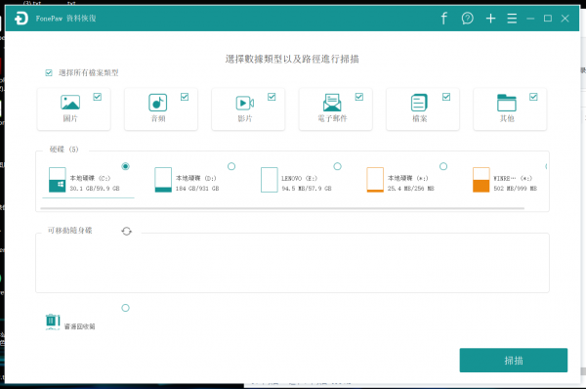Open the help feedback chat icon
Image resolution: width=586 pixels, height=389 pixels.
[x=467, y=19]
